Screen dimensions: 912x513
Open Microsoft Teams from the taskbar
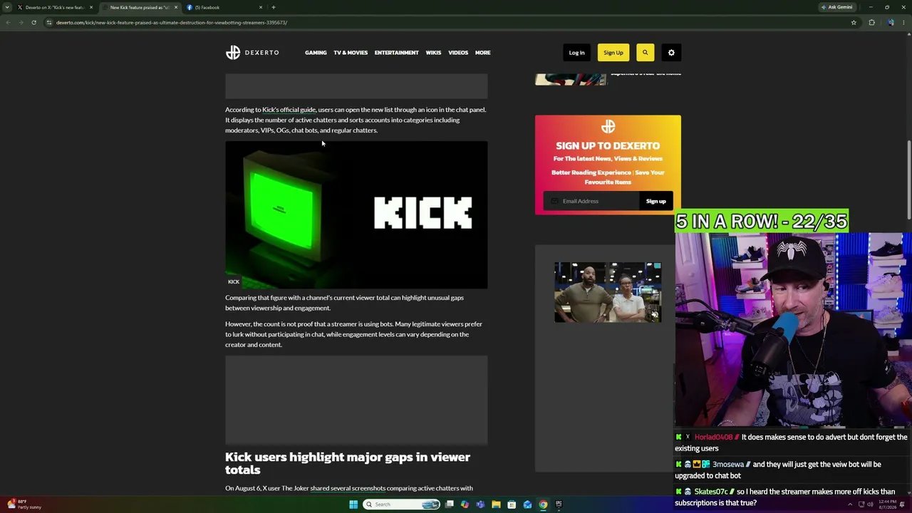click(480, 504)
